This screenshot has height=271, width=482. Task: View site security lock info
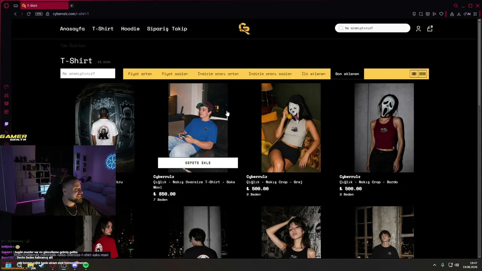[x=47, y=14]
